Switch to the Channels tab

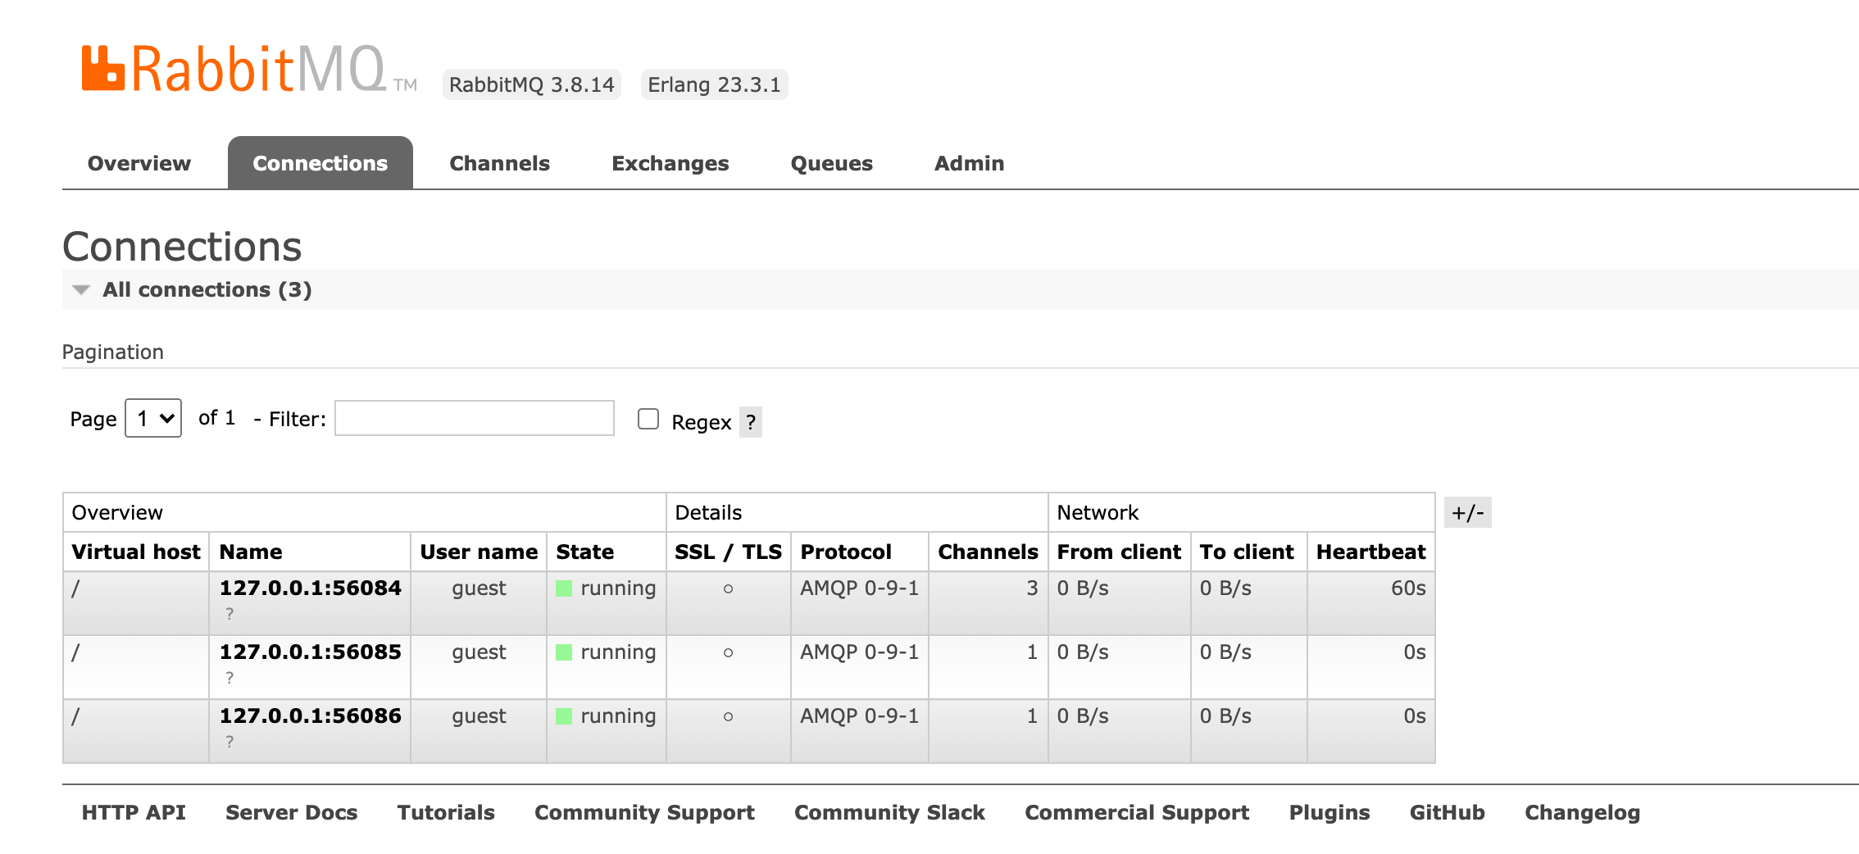pyautogui.click(x=499, y=162)
